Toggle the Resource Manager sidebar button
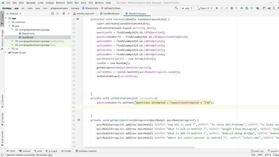 (2, 39)
